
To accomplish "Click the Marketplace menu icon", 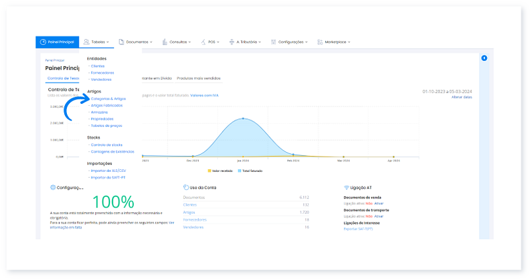I will click(320, 42).
